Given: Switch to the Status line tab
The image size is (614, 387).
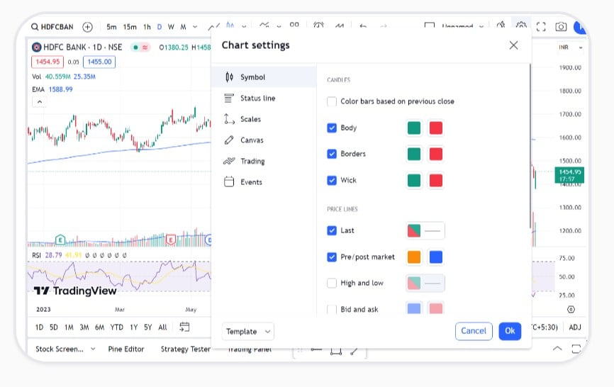Looking at the screenshot, I should 257,99.
